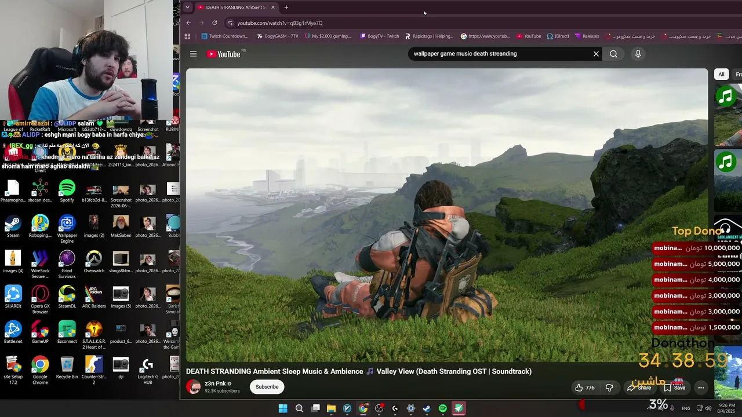Reload the YouTube page
The image size is (742, 417).
pyautogui.click(x=214, y=23)
